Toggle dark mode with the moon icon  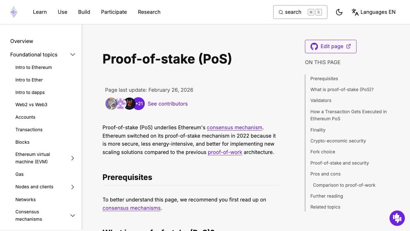[x=339, y=12]
